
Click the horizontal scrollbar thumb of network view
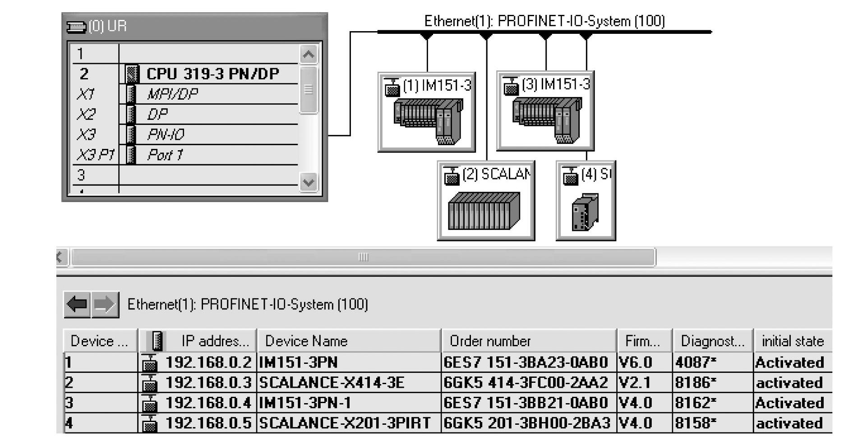pyautogui.click(x=364, y=257)
